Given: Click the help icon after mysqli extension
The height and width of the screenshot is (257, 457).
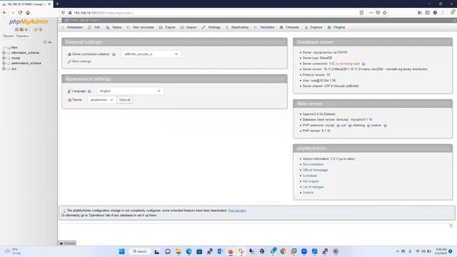Looking at the screenshot, I should (338, 126).
